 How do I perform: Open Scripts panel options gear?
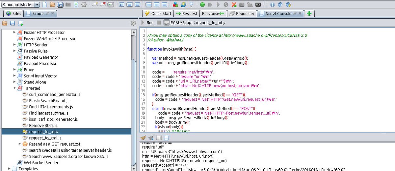pyautogui.click(x=133, y=23)
